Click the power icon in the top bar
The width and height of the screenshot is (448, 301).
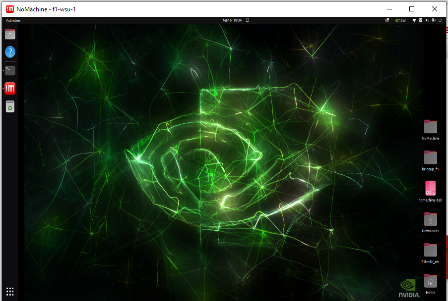[440, 20]
